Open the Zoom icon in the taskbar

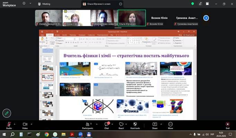(x=80, y=135)
